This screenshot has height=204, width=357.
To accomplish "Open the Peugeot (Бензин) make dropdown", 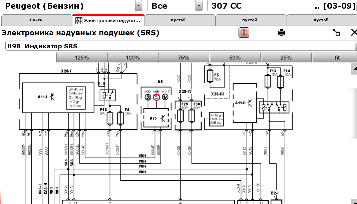I will pos(138,6).
